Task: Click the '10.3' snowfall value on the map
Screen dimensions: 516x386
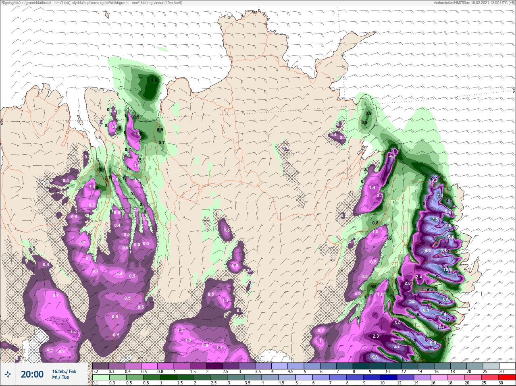Action: click(448, 270)
